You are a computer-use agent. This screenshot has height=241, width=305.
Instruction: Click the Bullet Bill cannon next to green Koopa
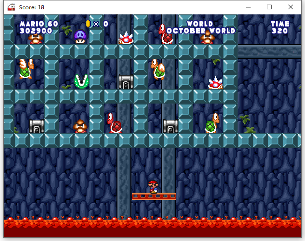point(171,126)
